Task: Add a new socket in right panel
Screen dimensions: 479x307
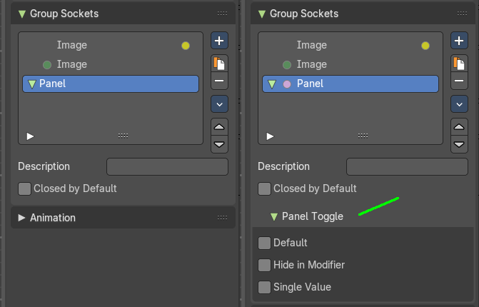Action: point(459,40)
